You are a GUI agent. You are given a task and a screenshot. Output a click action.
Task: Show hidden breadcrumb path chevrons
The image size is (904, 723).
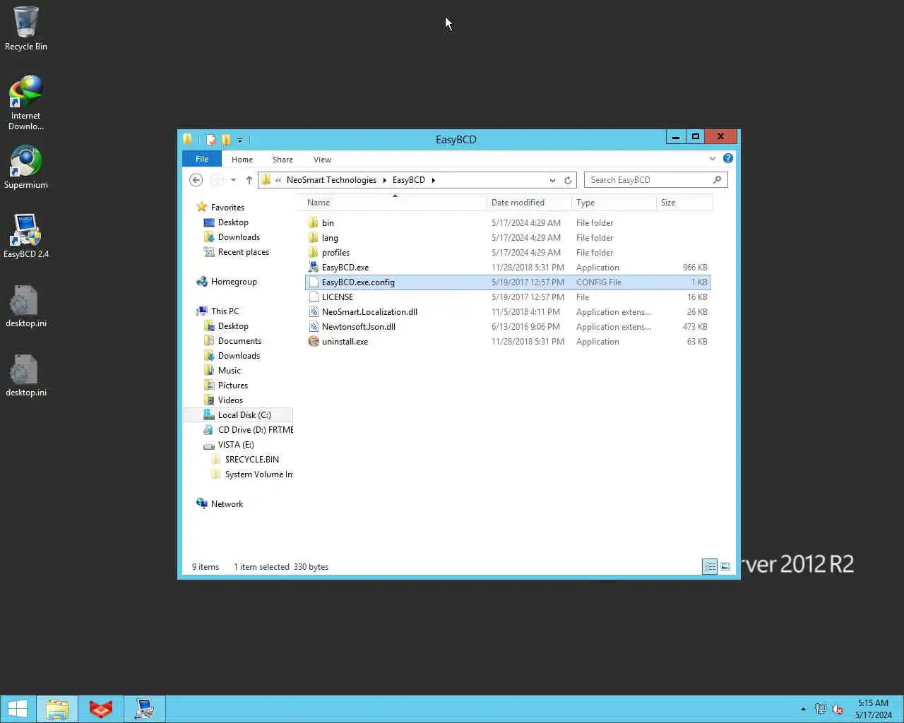pos(278,180)
